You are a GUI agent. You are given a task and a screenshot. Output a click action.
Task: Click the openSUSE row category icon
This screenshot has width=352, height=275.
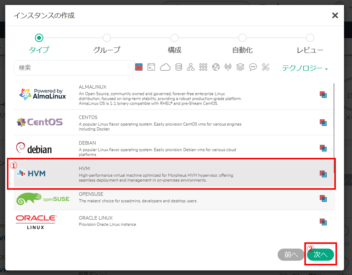pyautogui.click(x=323, y=198)
